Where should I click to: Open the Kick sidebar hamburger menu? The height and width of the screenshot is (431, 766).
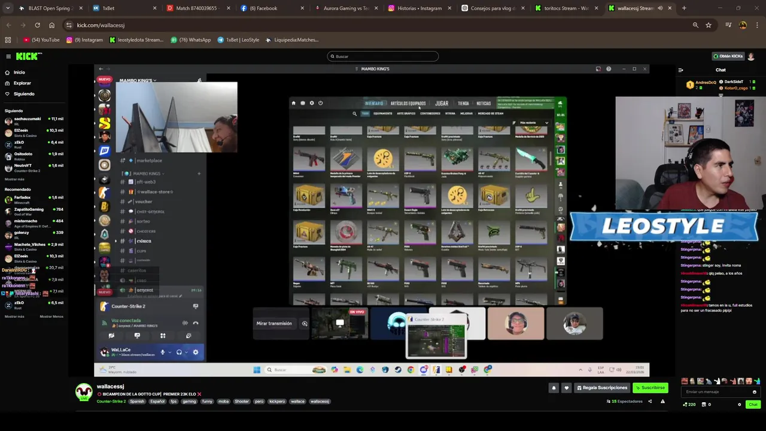click(8, 56)
